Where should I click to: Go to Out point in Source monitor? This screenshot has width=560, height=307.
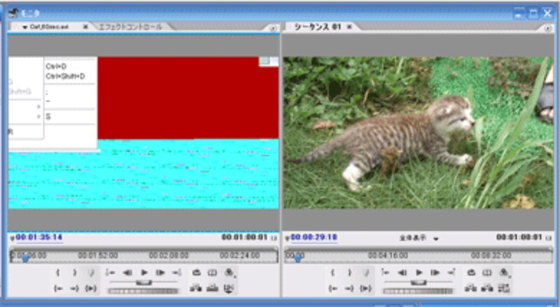click(x=74, y=288)
